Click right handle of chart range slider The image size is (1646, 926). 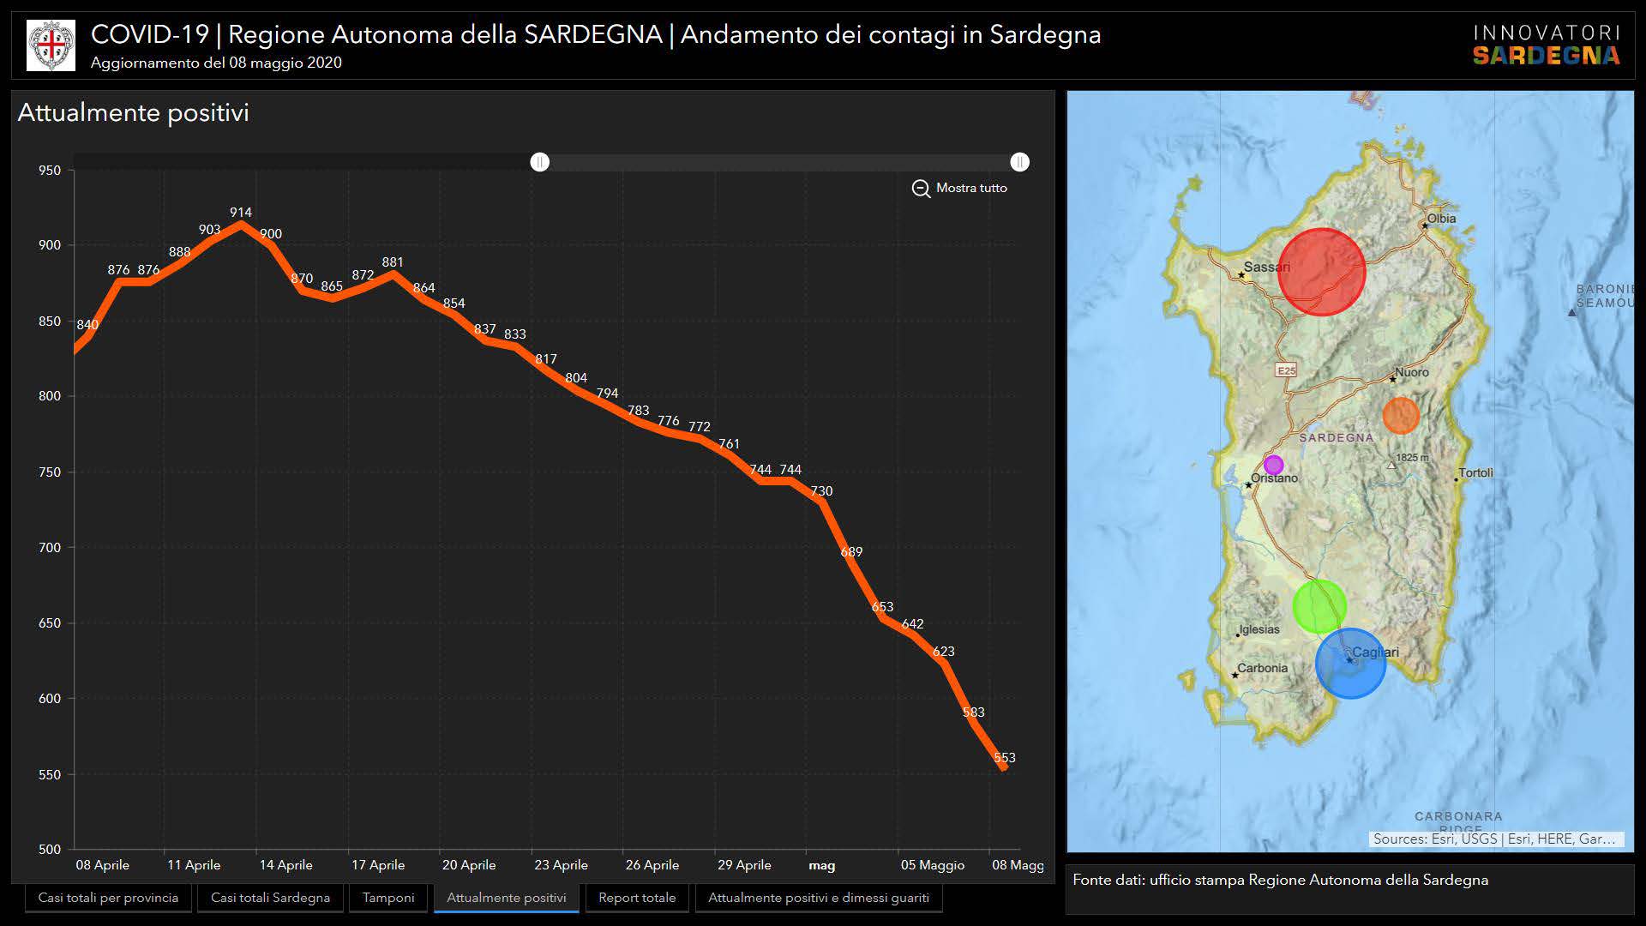point(1019,162)
